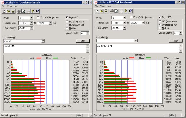
Task: Open 0.5 transfer size dropdown in left window
Action: coord(31,23)
